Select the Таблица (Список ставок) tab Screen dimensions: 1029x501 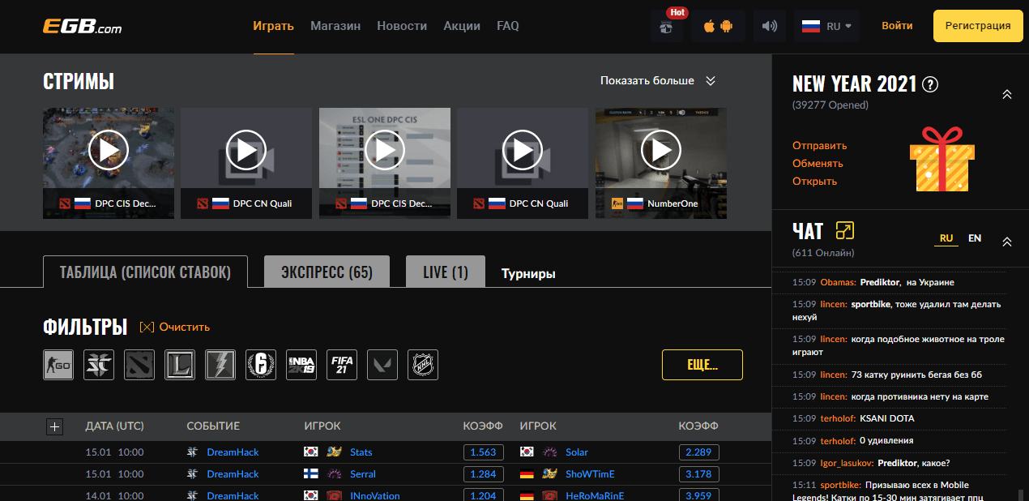tap(145, 272)
